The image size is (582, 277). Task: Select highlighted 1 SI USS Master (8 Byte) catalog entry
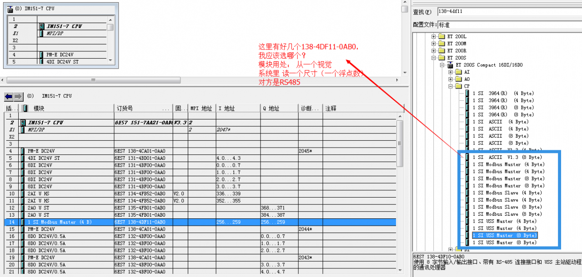pyautogui.click(x=505, y=235)
